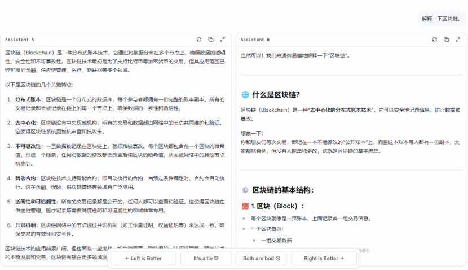Regenerate Assistant B's response
468x270 pixels.
435,40
